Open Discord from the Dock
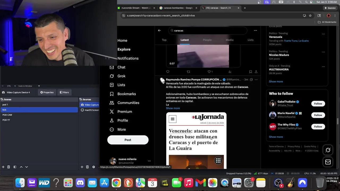The image size is (340, 191). pos(80,183)
